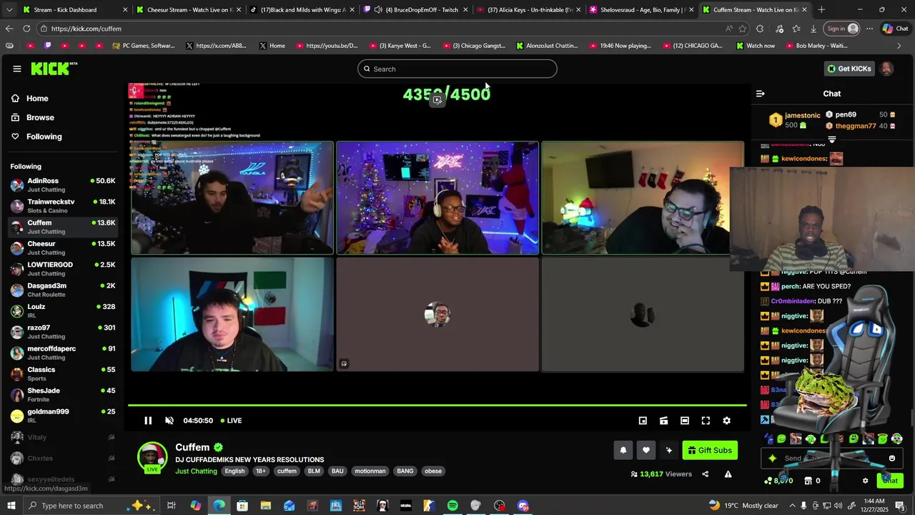Screen dimensions: 915x515
Task: Pause the Cuffem live stream
Action: pos(148,421)
